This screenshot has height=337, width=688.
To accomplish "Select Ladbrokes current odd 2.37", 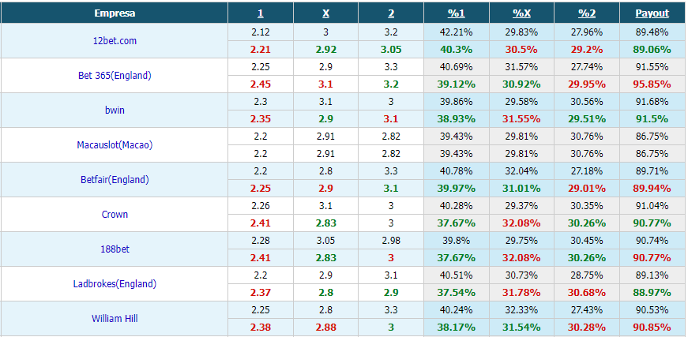I will point(261,292).
